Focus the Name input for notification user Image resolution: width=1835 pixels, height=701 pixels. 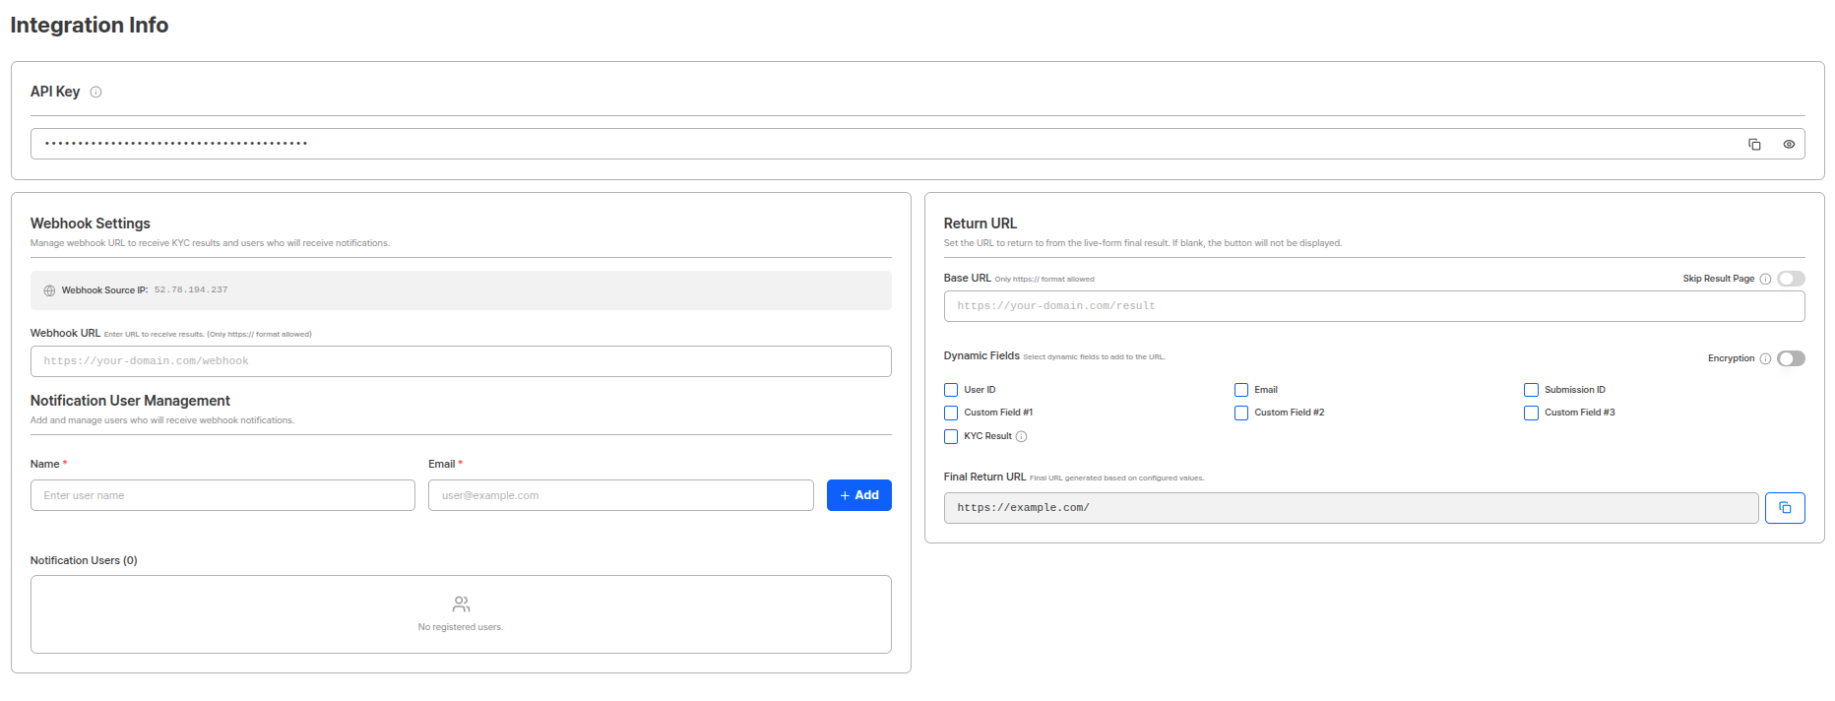pos(222,495)
